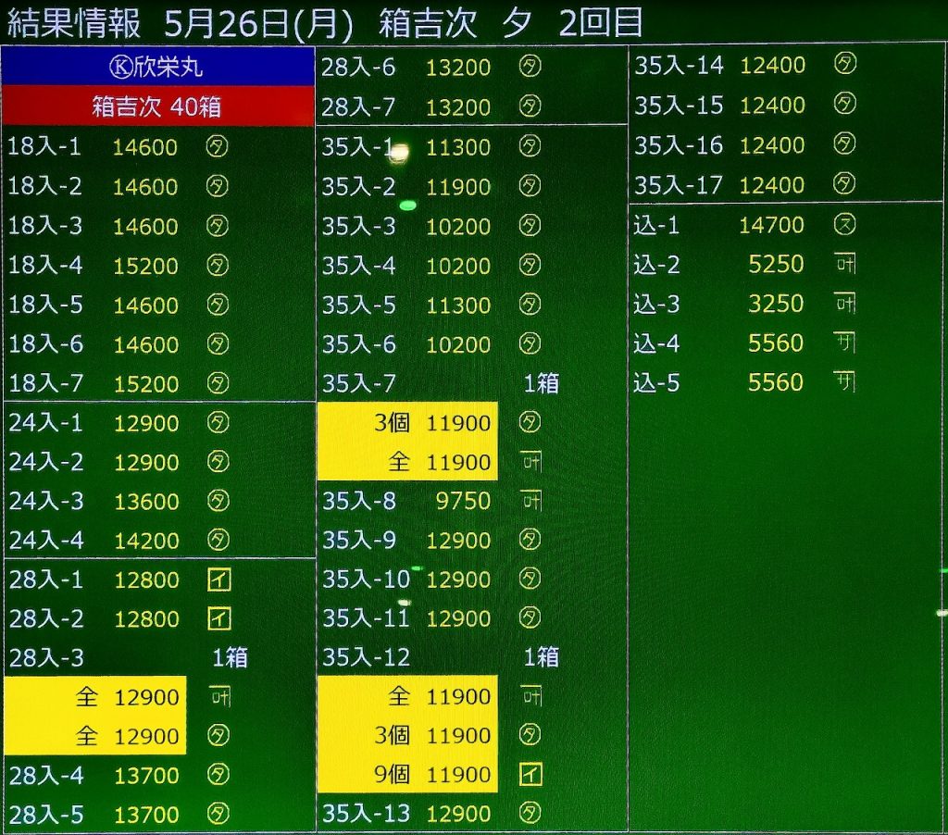Select the 15200 price on row 18入-4
Image resolution: width=948 pixels, height=835 pixels.
coord(145,266)
